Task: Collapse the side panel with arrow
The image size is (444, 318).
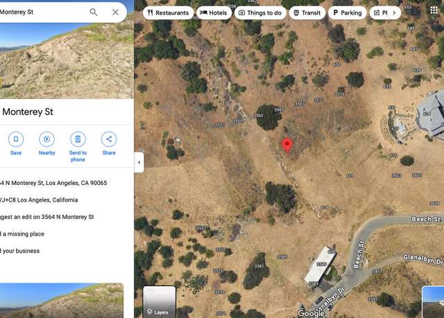Action: click(x=139, y=162)
